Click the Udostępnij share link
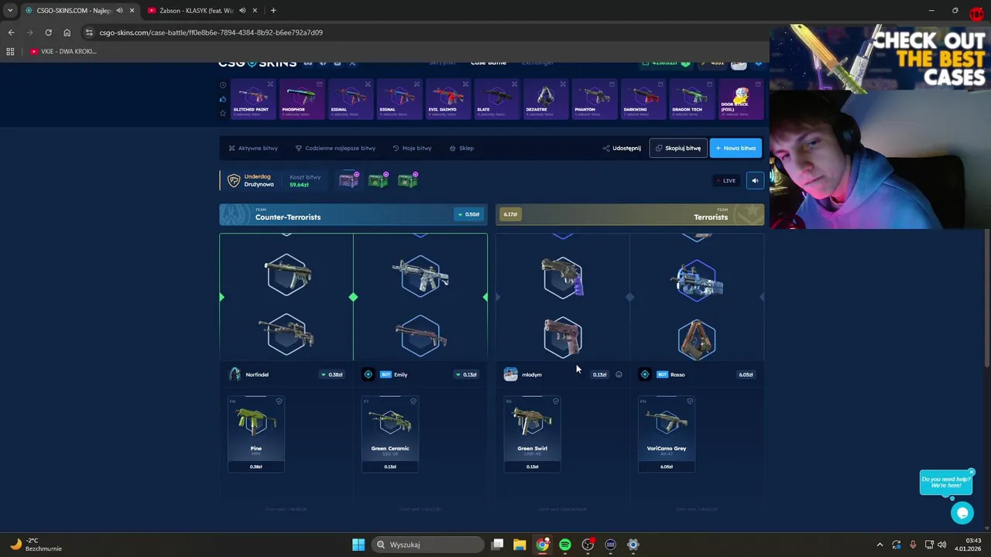 pyautogui.click(x=622, y=148)
